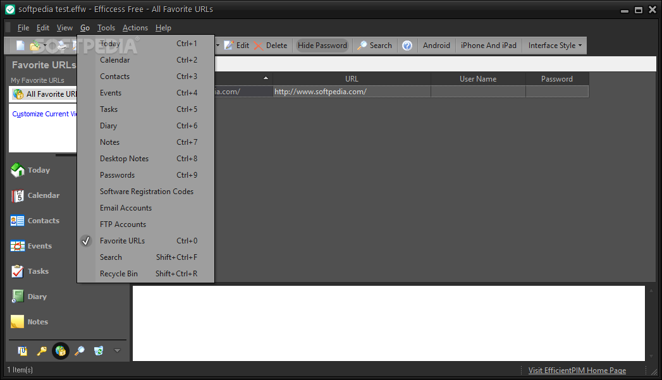Image resolution: width=662 pixels, height=380 pixels.
Task: Choose FTP Accounts in the Go menu
Action: 145,224
